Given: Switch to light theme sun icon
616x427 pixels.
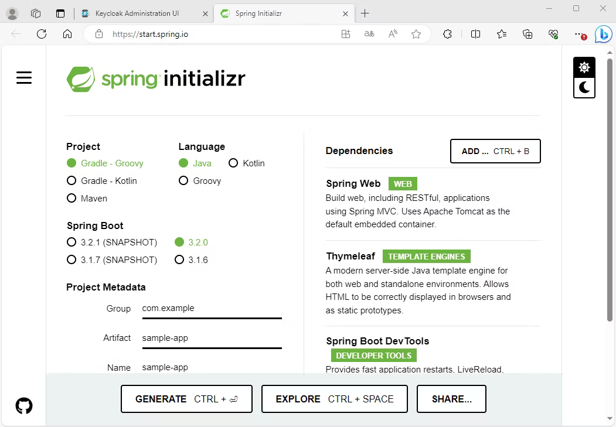Looking at the screenshot, I should coord(584,67).
